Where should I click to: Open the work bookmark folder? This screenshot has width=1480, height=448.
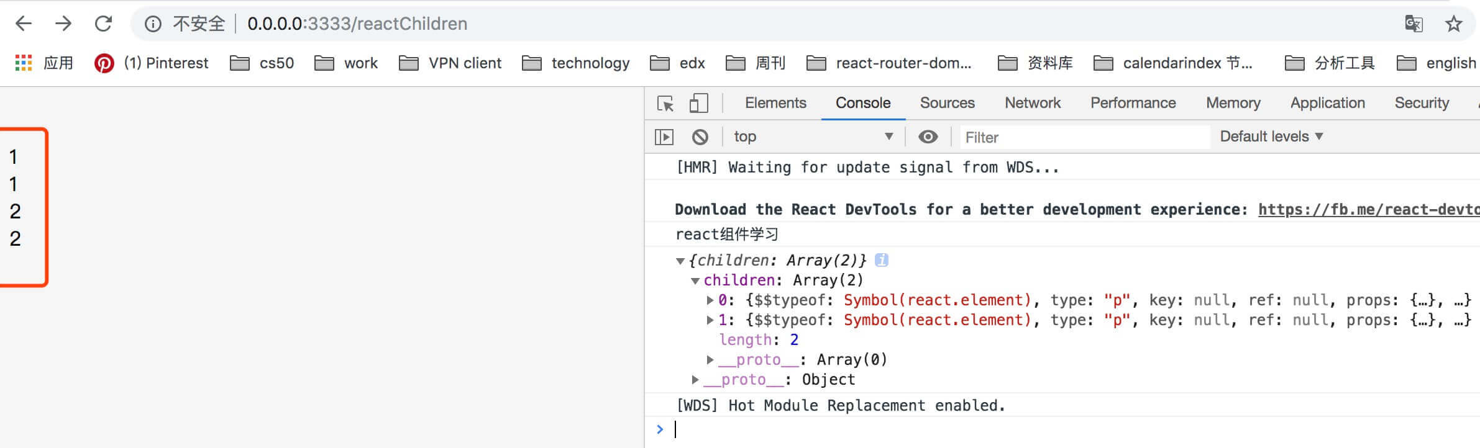point(346,63)
